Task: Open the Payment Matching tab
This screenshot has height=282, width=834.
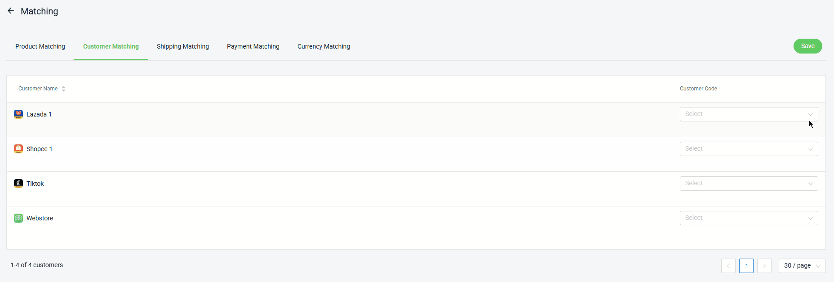Action: tap(253, 46)
